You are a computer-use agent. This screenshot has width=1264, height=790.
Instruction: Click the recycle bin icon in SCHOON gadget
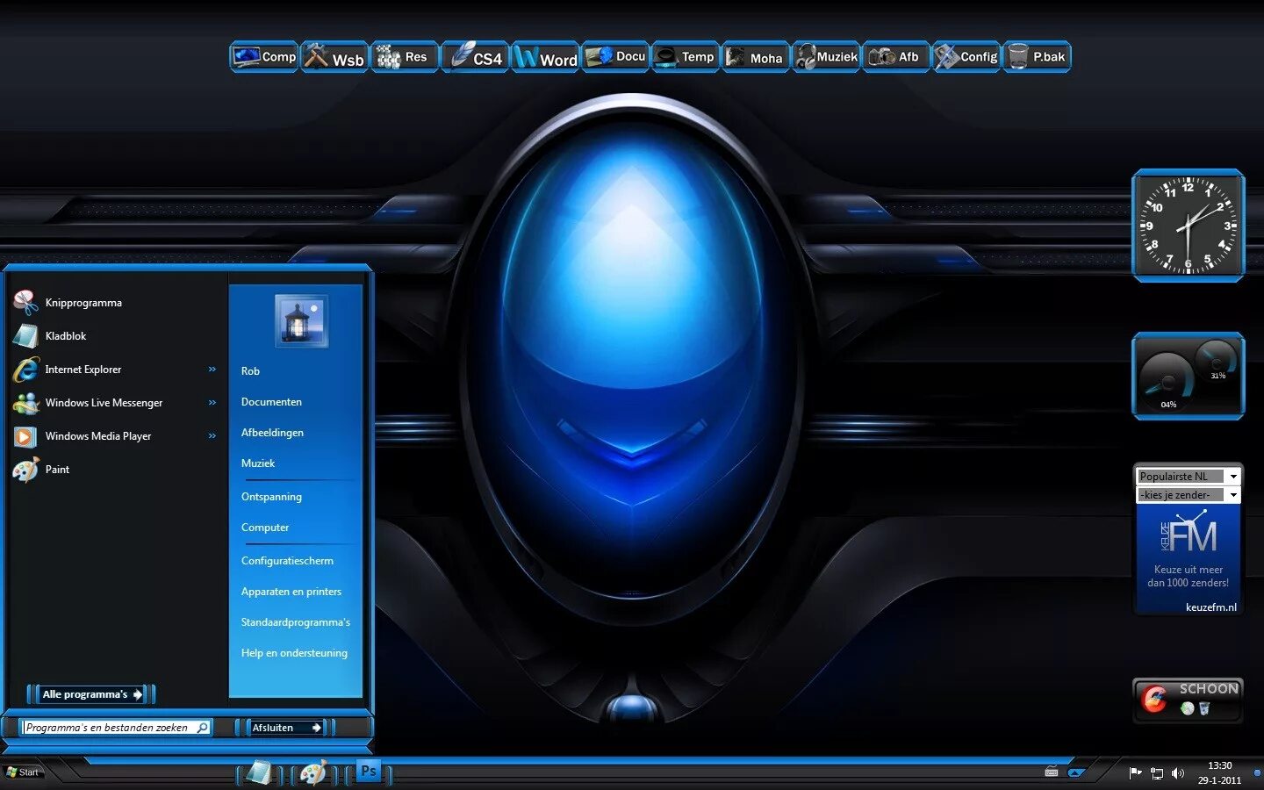pos(1204,708)
